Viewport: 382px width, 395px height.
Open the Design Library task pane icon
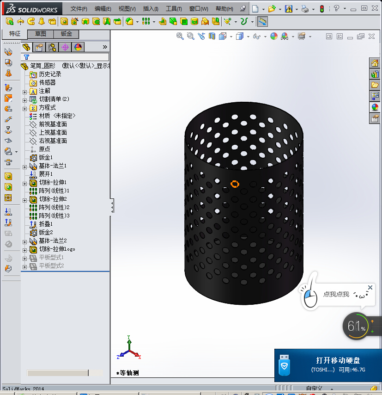coord(375,74)
